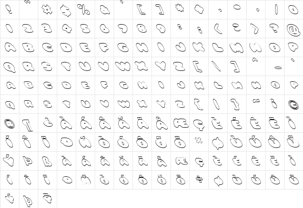Select the caret ^ glyph cell
Screen dimensions: 303x208
[256, 66]
